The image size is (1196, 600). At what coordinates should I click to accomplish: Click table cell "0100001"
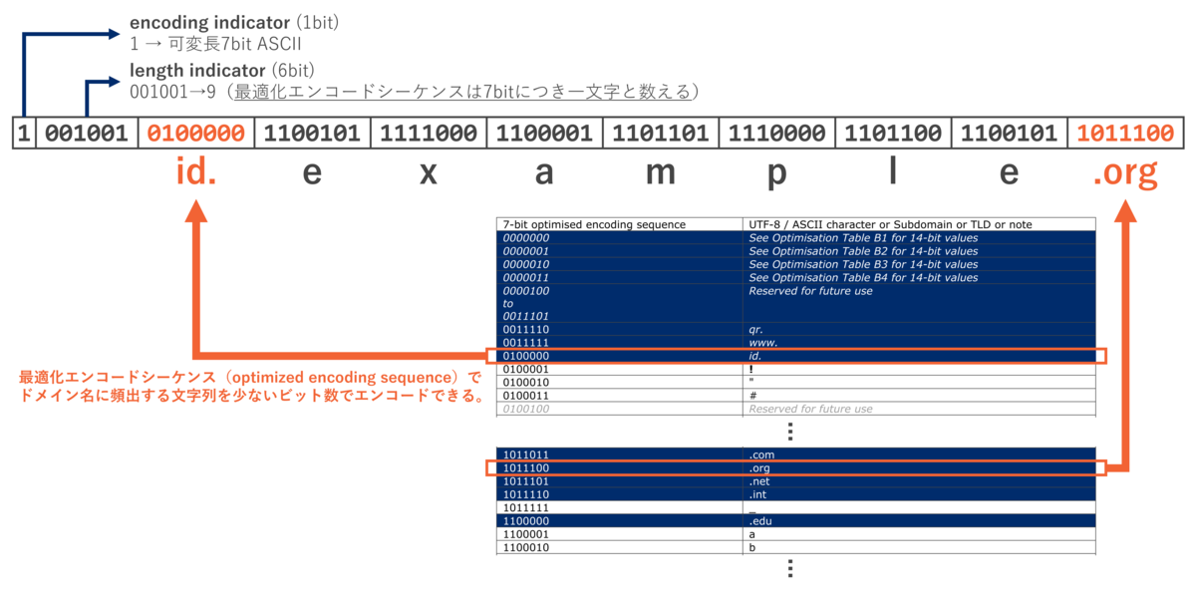coord(524,369)
